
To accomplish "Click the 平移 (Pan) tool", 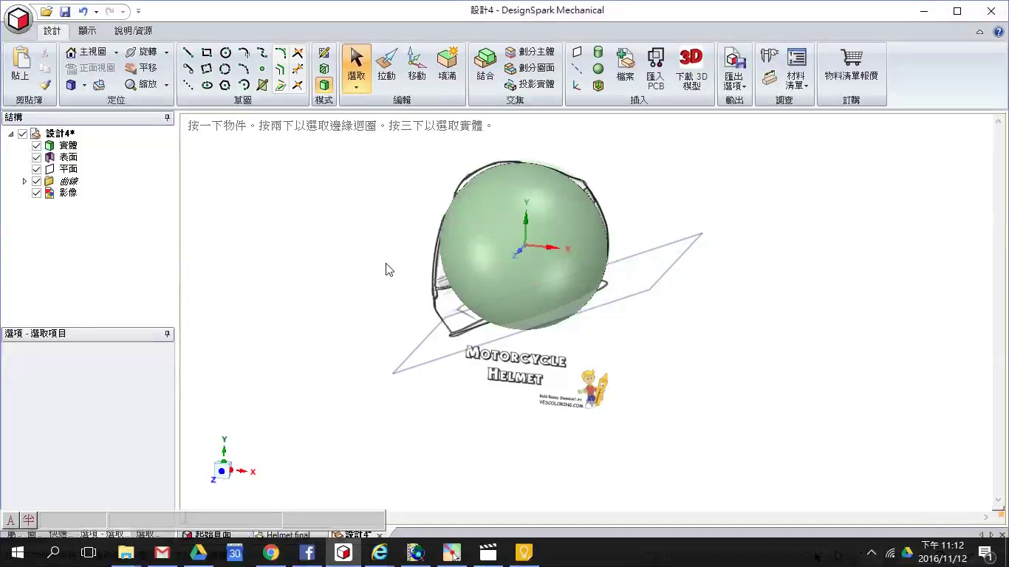I will [141, 68].
